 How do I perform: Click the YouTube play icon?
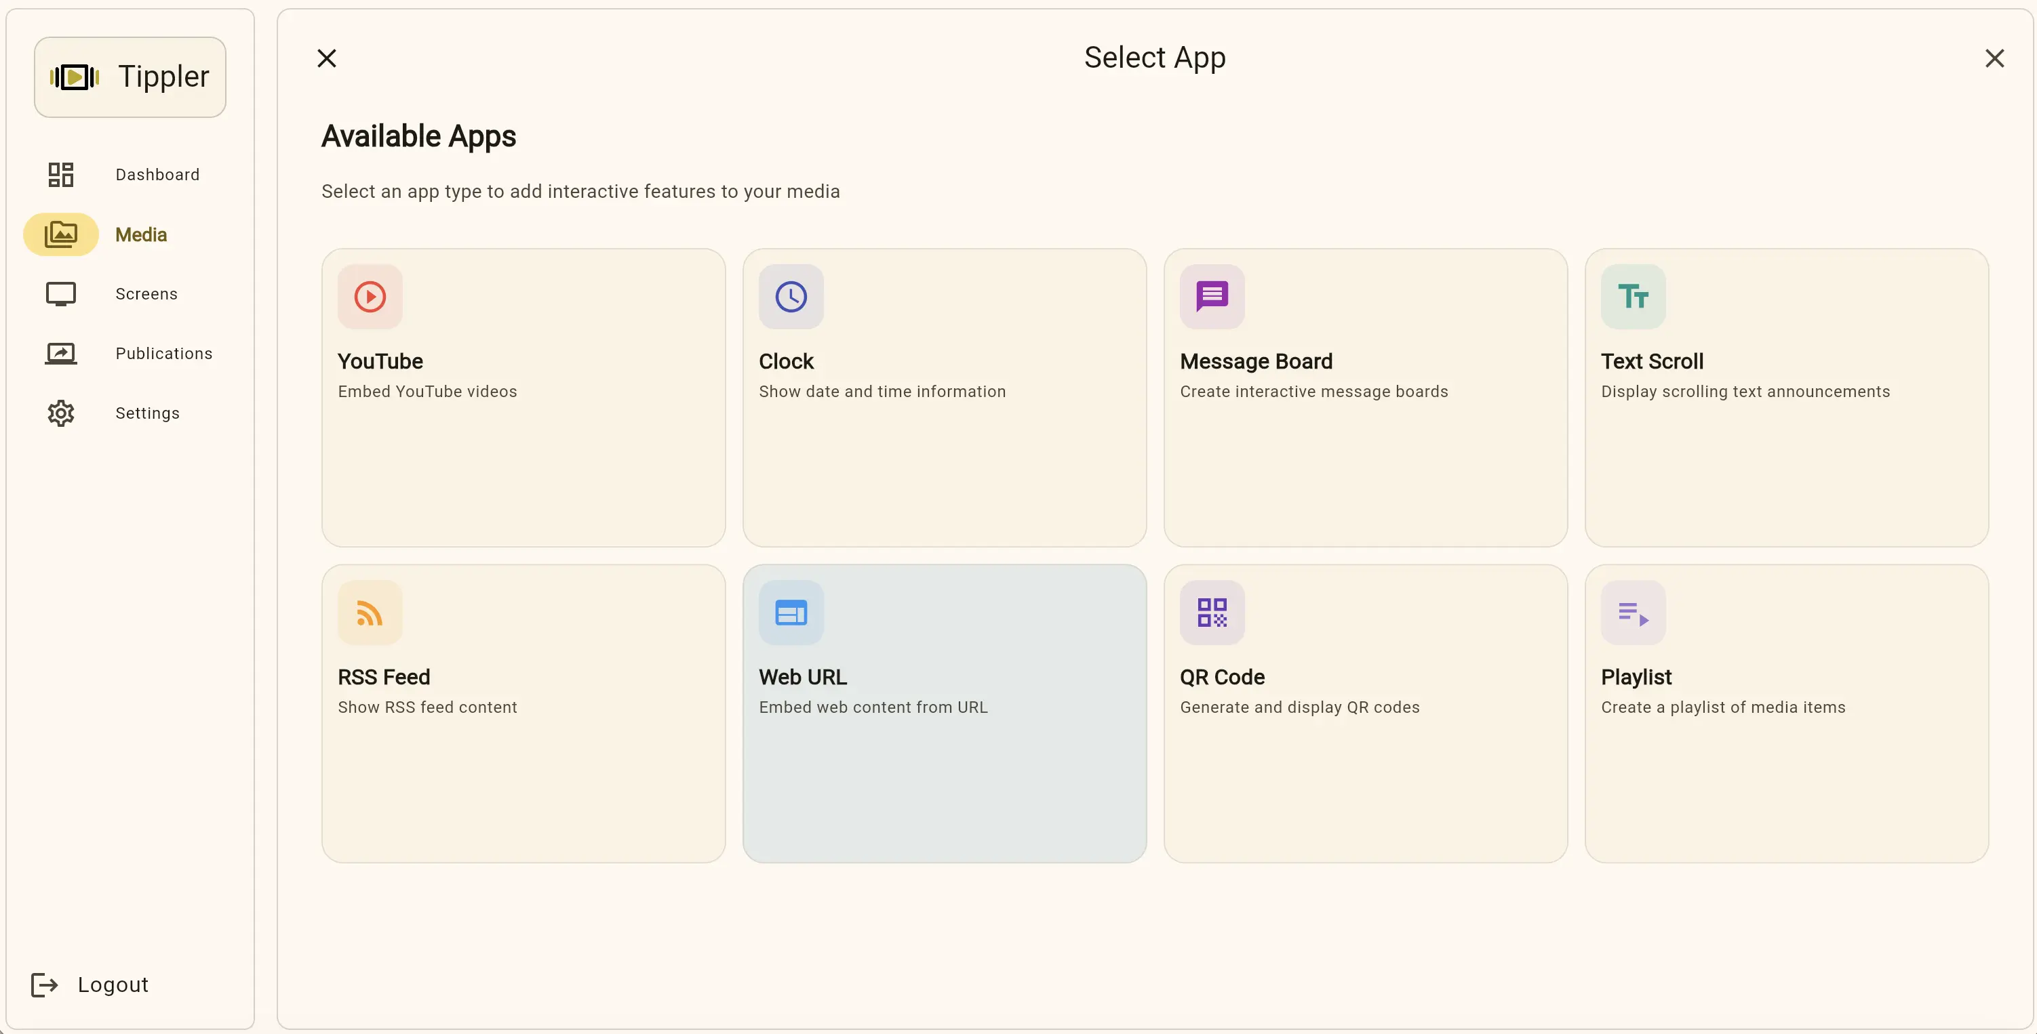point(371,296)
